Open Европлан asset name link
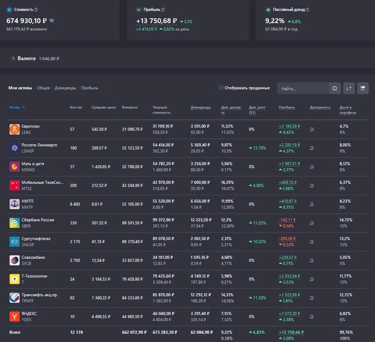Image resolution: width=375 pixels, height=342 pixels. click(x=31, y=126)
